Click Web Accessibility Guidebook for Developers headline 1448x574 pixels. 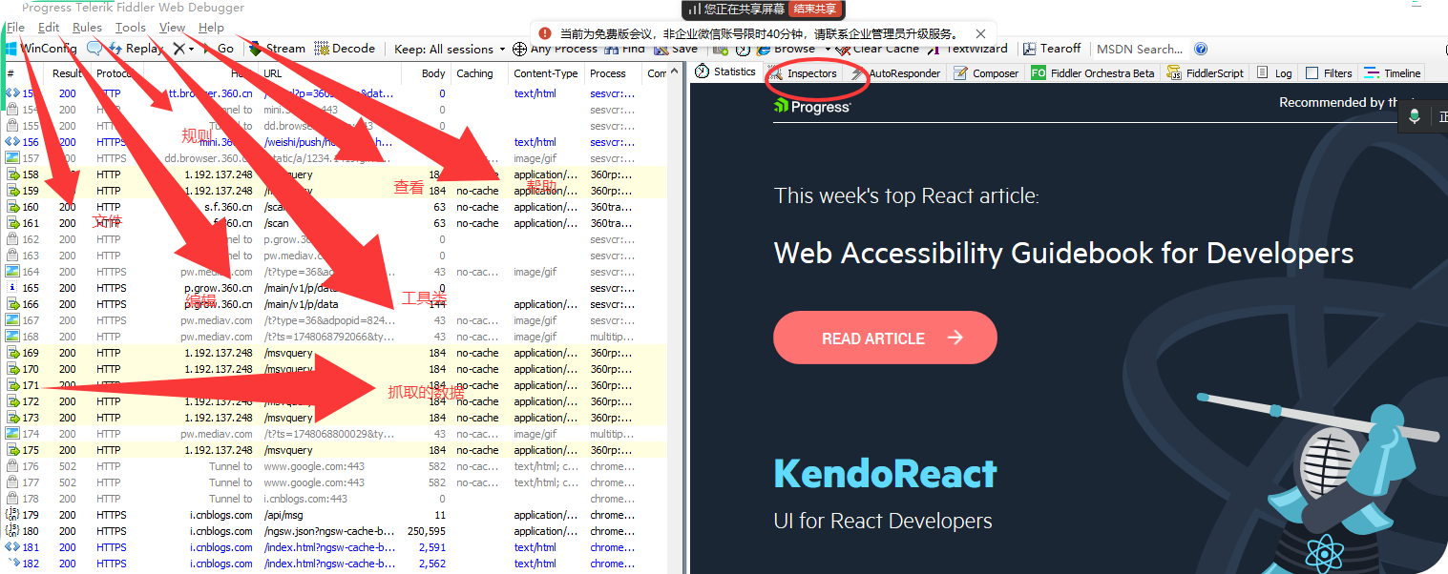click(1063, 253)
